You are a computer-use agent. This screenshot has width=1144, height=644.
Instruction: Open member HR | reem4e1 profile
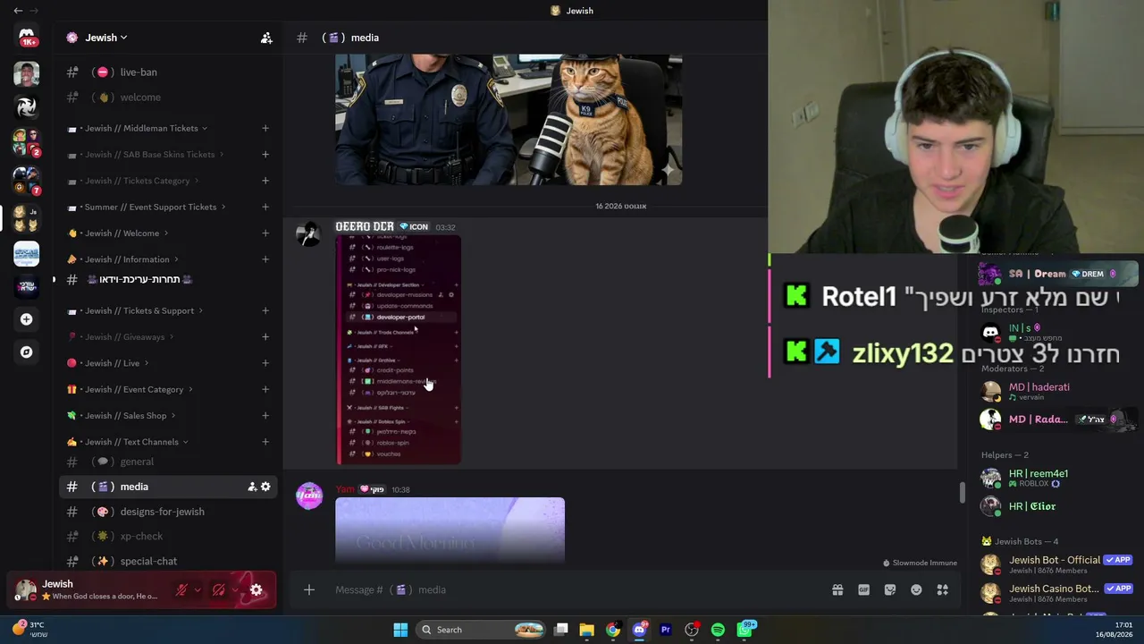(1049, 478)
